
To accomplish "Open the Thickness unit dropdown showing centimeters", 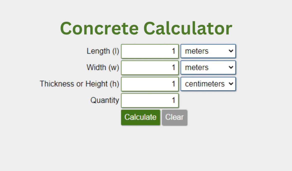I will 208,84.
